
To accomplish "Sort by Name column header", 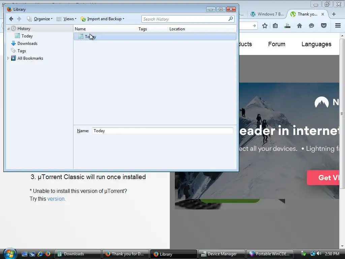I will point(105,29).
